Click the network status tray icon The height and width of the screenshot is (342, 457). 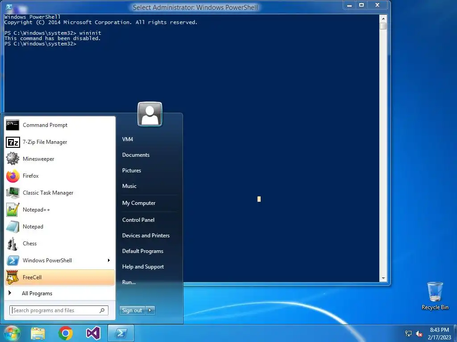(408, 334)
